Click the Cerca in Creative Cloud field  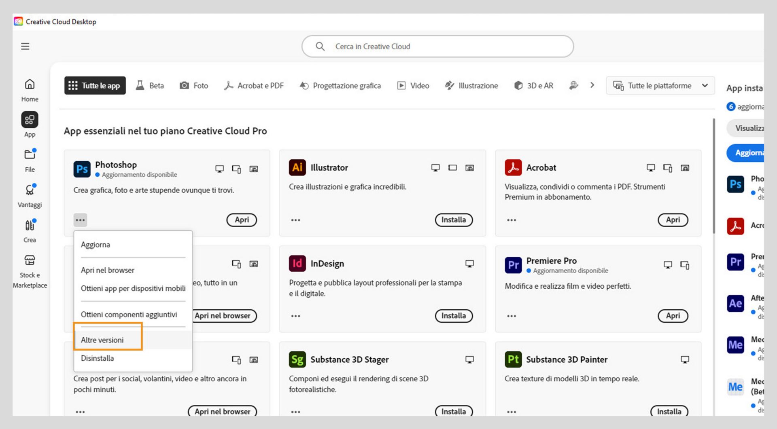437,46
